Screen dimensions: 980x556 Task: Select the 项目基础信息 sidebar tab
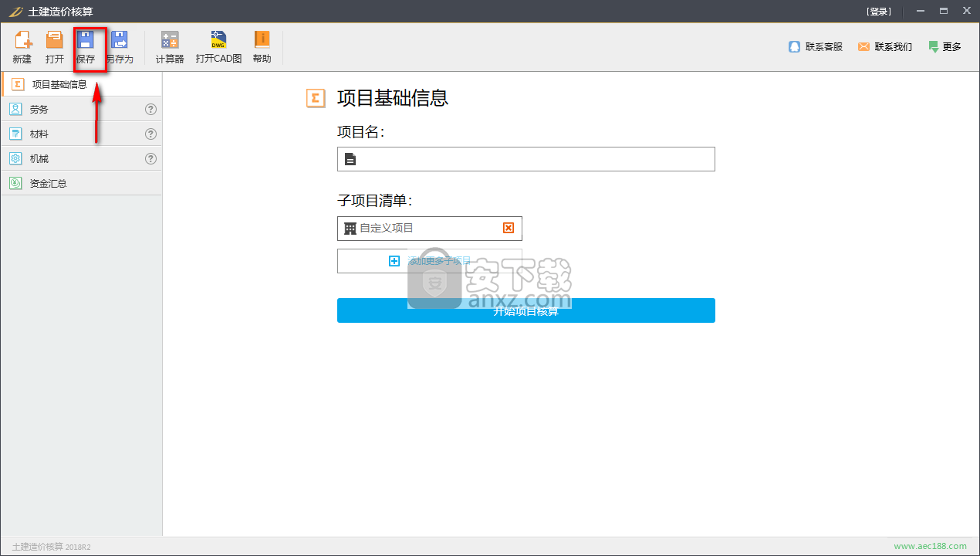click(x=82, y=85)
